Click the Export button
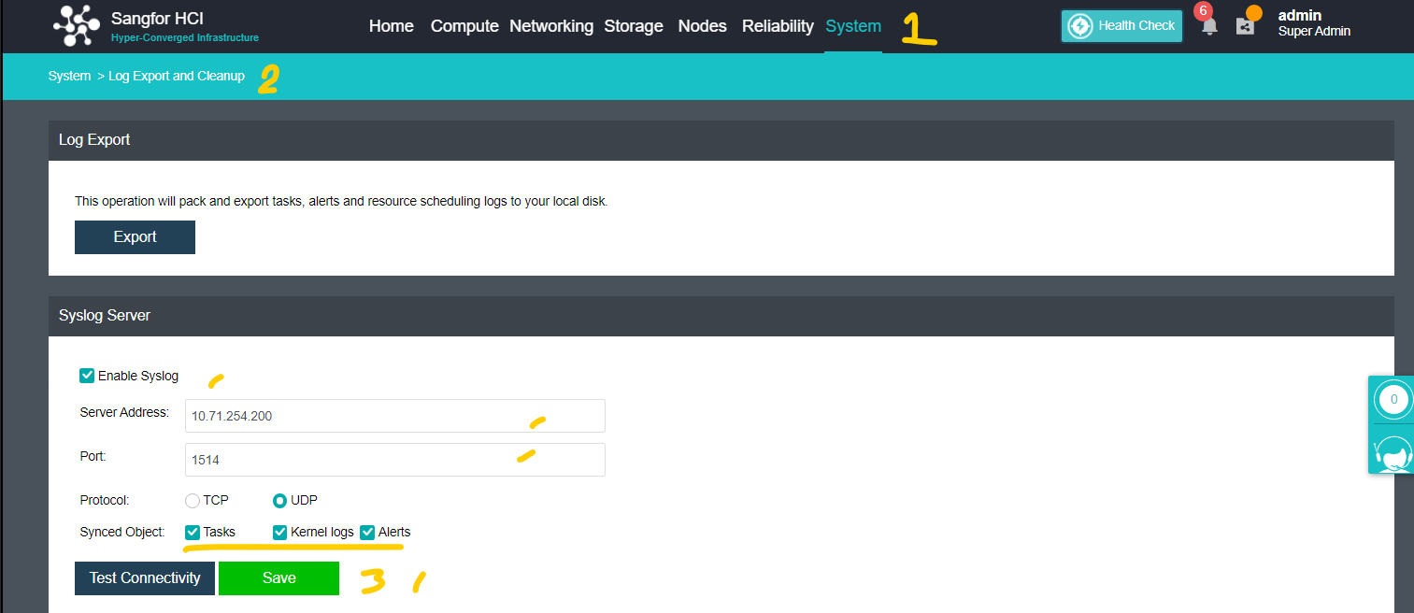1414x613 pixels. tap(135, 237)
